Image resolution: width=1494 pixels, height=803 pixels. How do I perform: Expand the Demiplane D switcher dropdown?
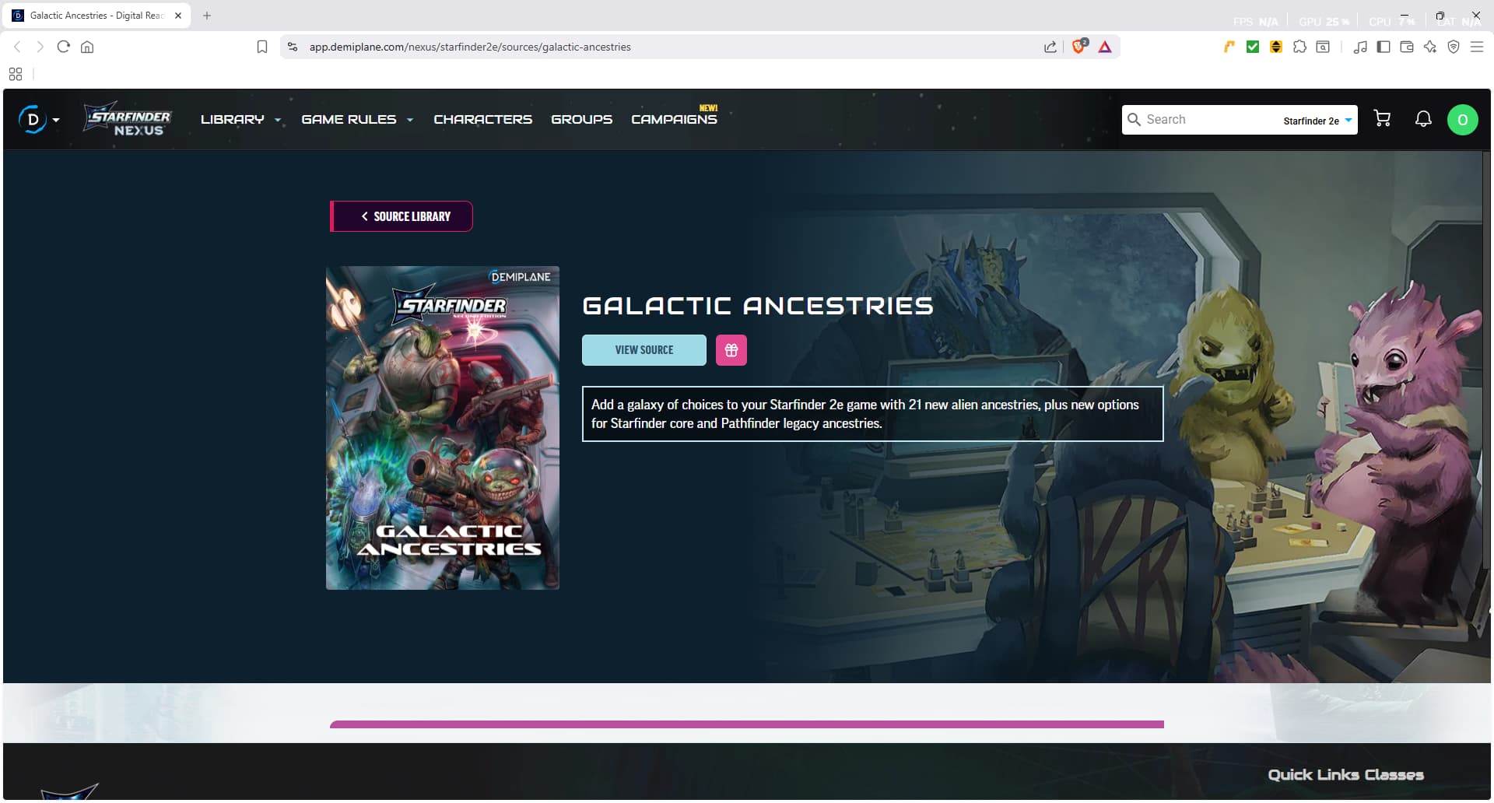point(39,120)
